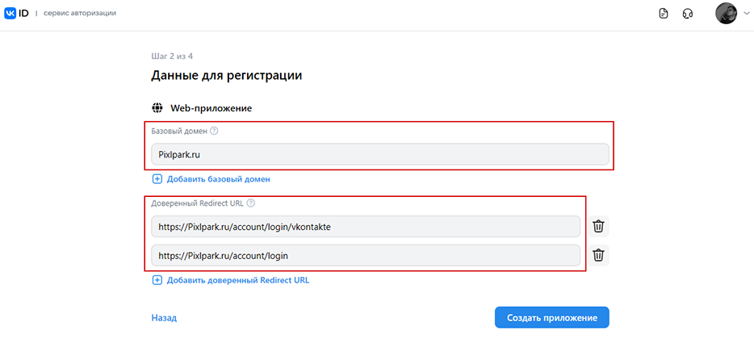Click the VK ID logo
This screenshot has height=339, width=754.
pyautogui.click(x=16, y=14)
